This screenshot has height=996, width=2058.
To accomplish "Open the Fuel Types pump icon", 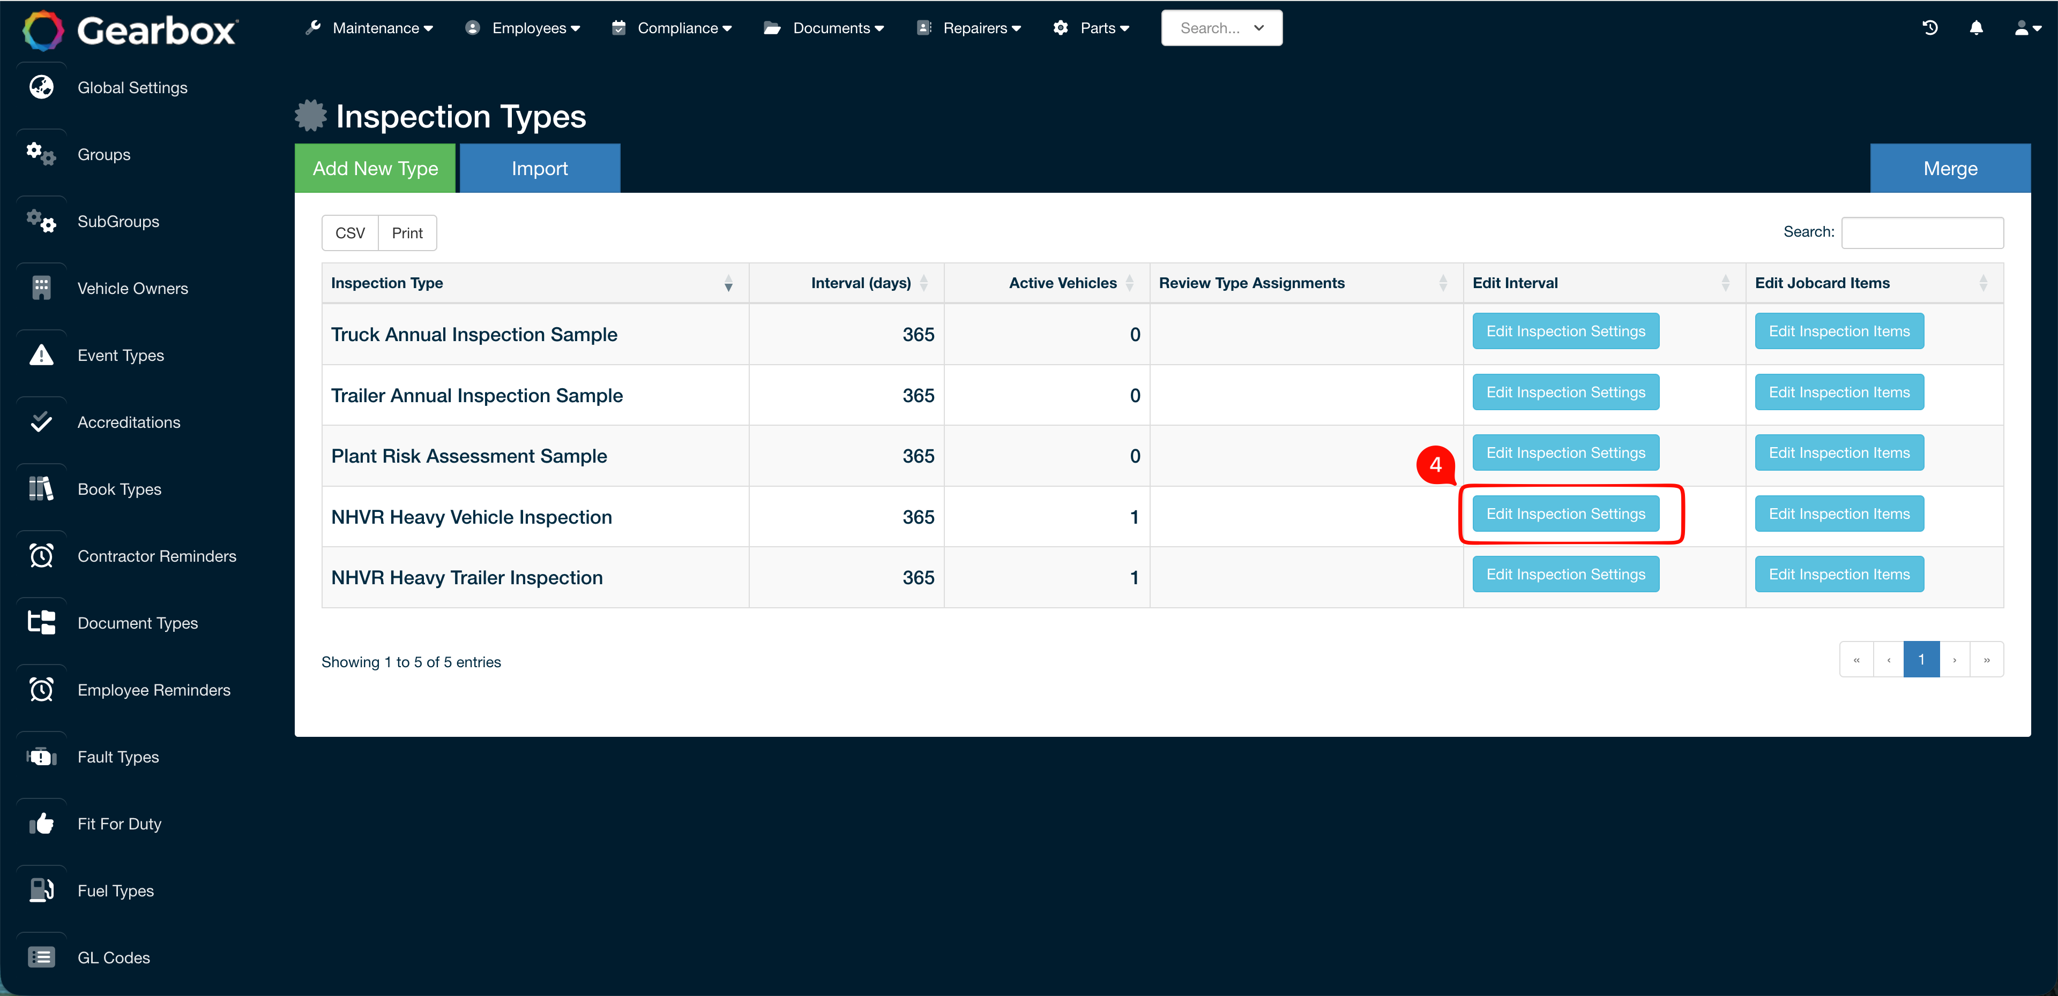I will [x=42, y=891].
